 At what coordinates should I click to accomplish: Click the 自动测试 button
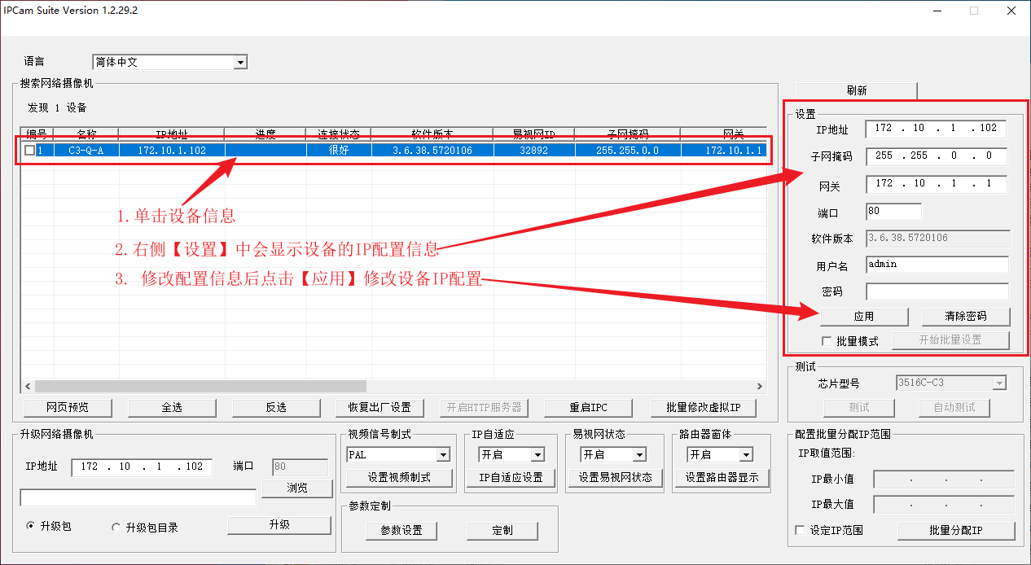point(954,407)
